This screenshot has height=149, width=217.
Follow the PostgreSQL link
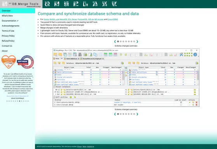(x=82, y=19)
